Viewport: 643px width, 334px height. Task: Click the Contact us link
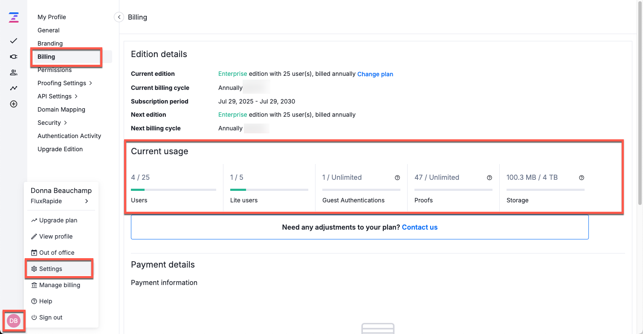[x=420, y=227]
